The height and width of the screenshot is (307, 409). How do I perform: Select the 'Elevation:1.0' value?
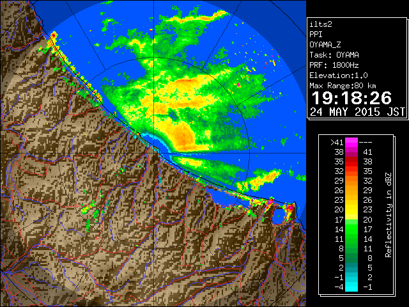click(339, 75)
